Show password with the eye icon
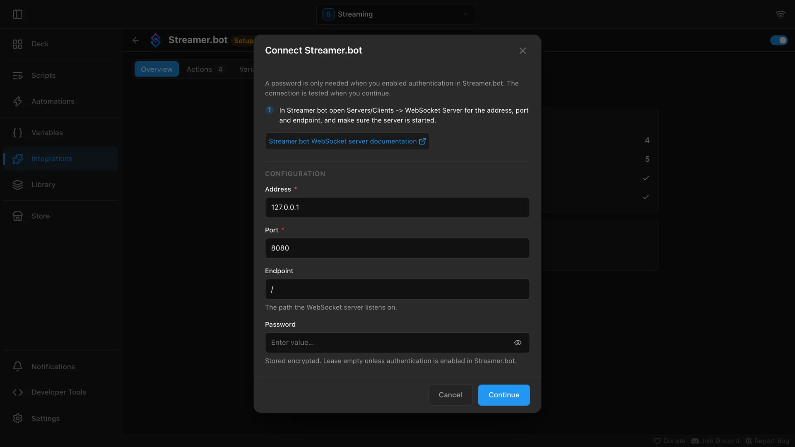Image resolution: width=795 pixels, height=447 pixels. click(518, 343)
